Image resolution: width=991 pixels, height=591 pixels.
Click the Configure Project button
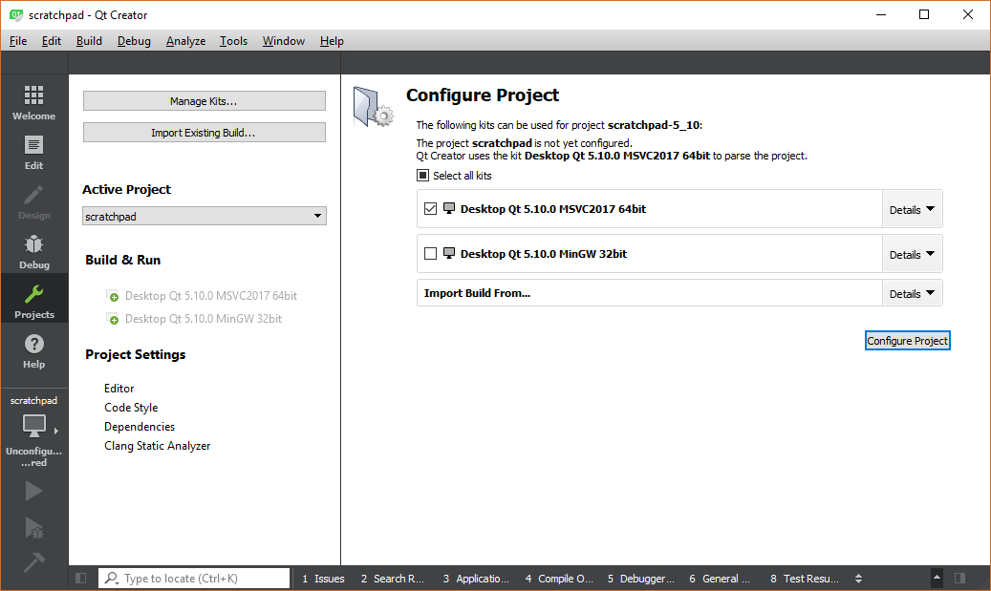coord(907,341)
